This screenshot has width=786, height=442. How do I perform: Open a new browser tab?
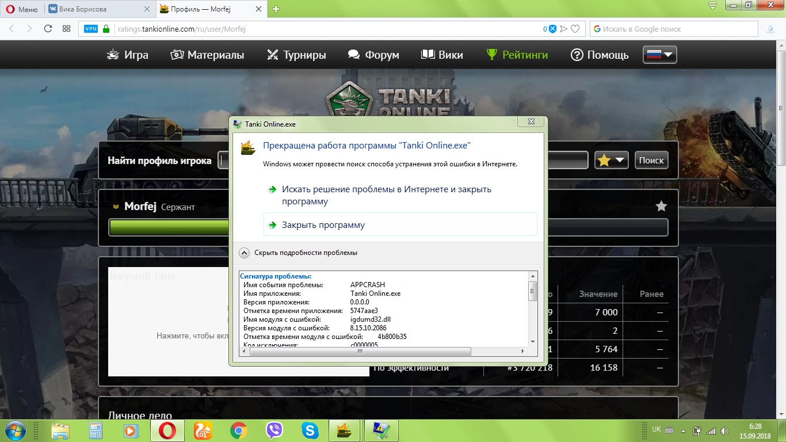[x=276, y=9]
